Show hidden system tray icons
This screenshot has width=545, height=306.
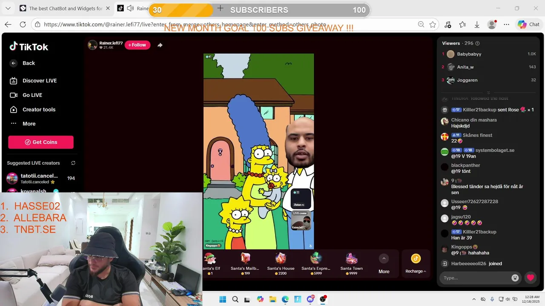474,300
